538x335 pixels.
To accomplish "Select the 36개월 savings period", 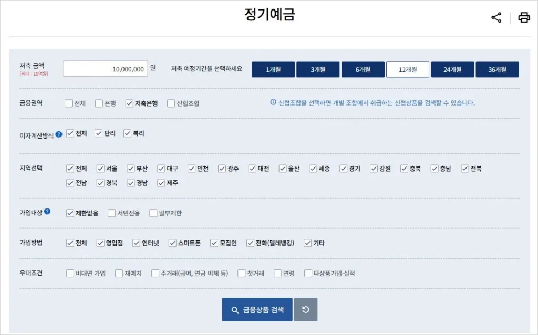I will 497,69.
